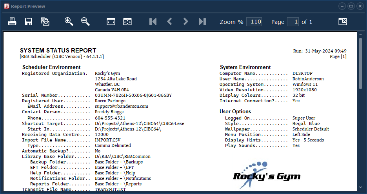Image resolution: width=367 pixels, height=194 pixels.
Task: Click the System Environment section title
Action: coord(245,67)
